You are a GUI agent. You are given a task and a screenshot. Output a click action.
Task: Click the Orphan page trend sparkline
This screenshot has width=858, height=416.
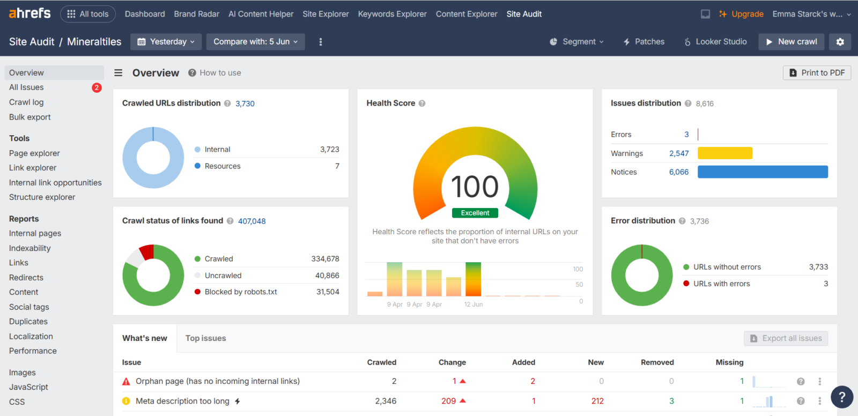(x=769, y=382)
